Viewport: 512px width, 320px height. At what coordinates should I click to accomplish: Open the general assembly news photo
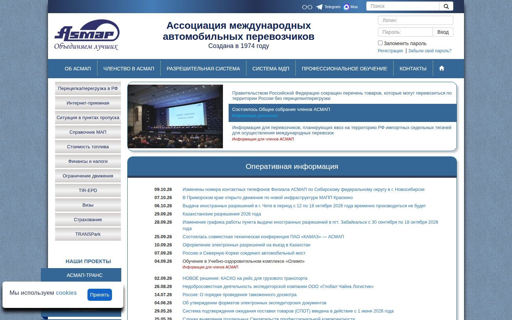[175, 116]
